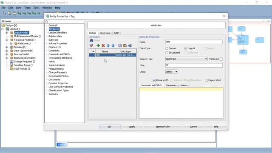The image size is (272, 153).
Task: Expand the Domains tree node
Action: (x=7, y=47)
